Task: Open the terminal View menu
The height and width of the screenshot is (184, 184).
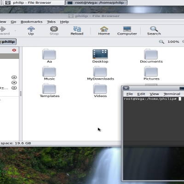Action: [154, 94]
